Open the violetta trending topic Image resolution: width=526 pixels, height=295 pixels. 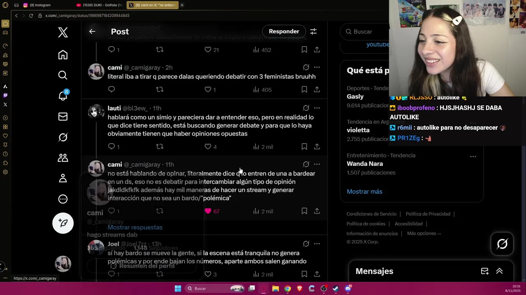point(358,130)
